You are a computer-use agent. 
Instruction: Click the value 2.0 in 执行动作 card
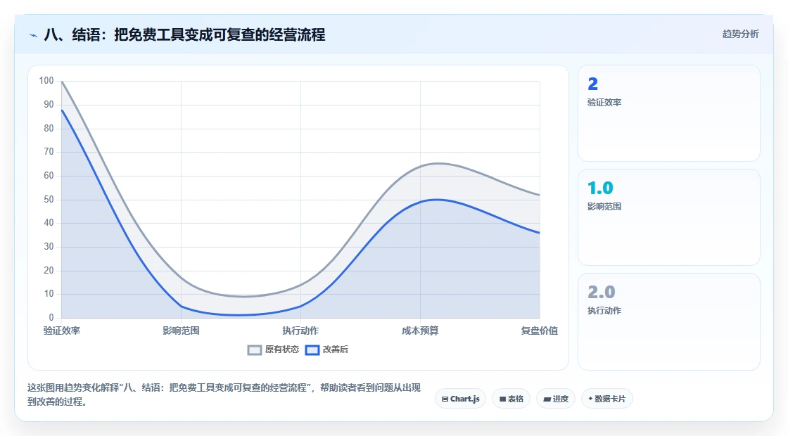tap(602, 292)
